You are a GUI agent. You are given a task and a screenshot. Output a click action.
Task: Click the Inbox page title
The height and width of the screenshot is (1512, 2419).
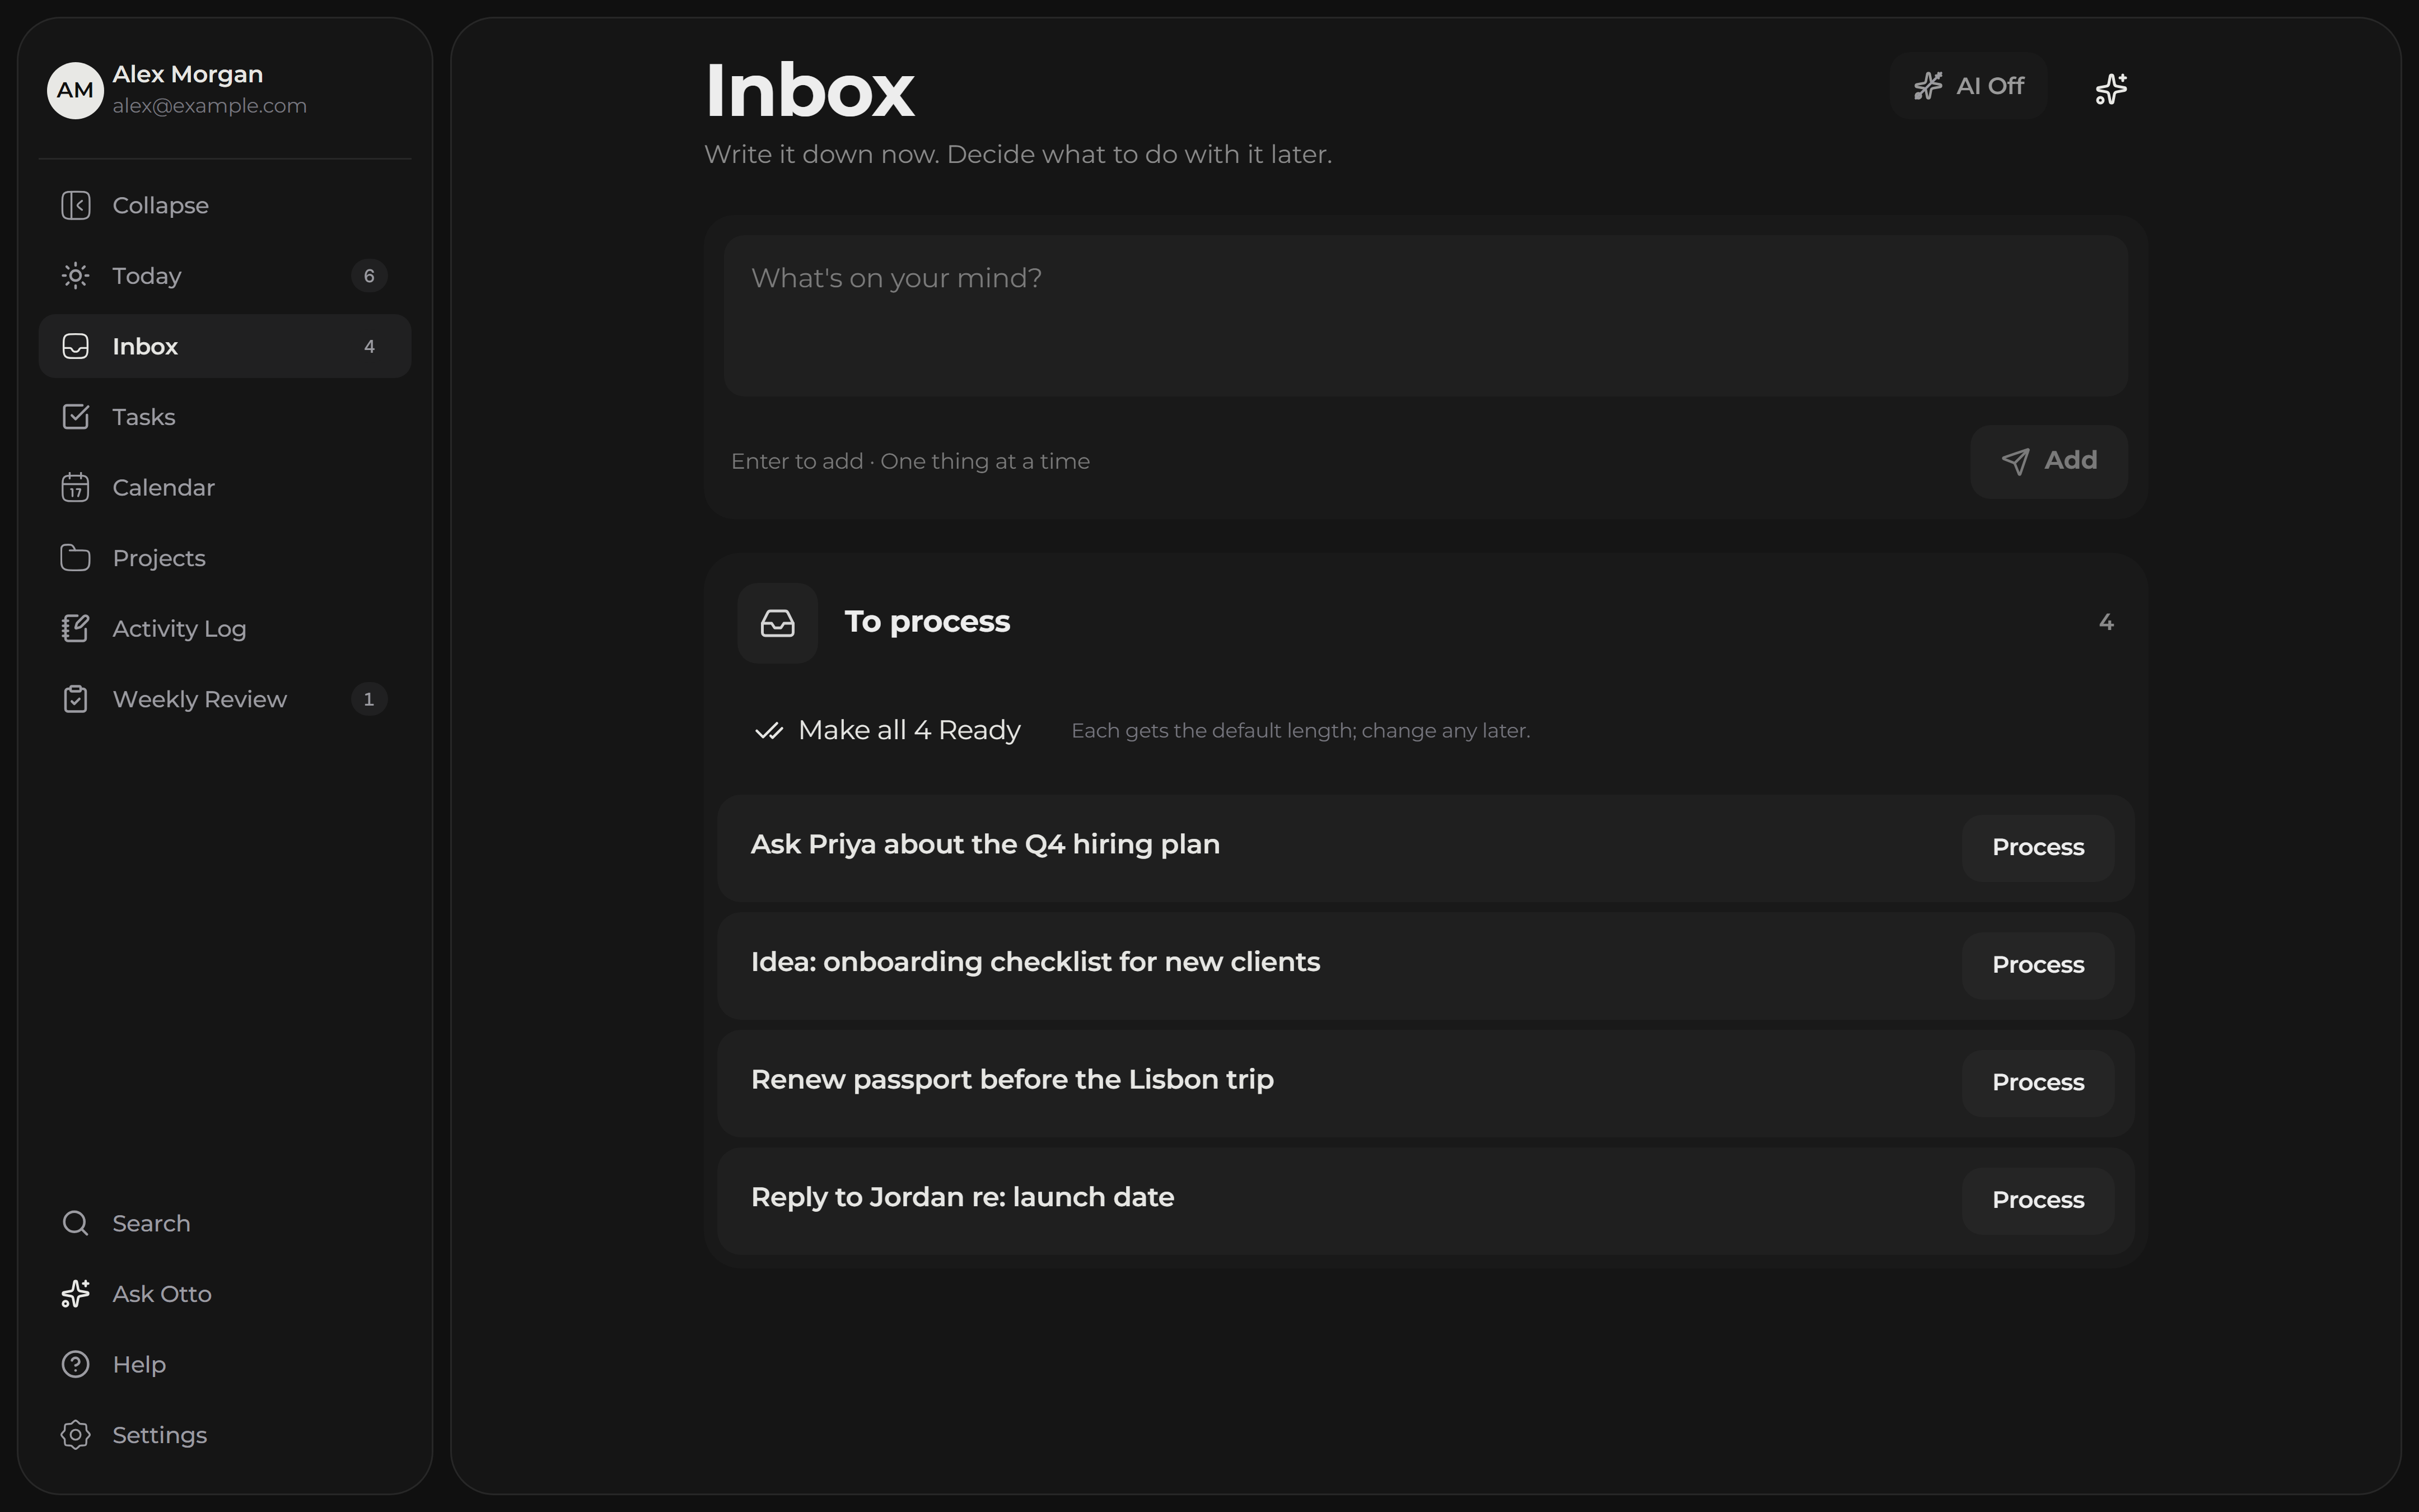click(x=810, y=90)
